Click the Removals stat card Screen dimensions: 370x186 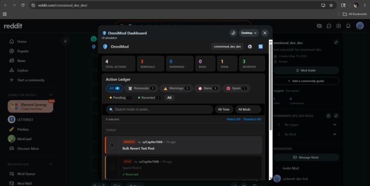151,64
